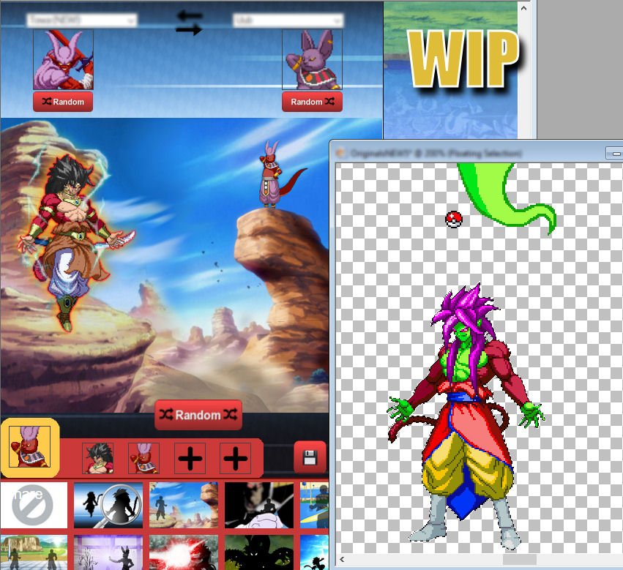Pick the rocky desert background thumbnail
623x570 pixels.
click(183, 504)
